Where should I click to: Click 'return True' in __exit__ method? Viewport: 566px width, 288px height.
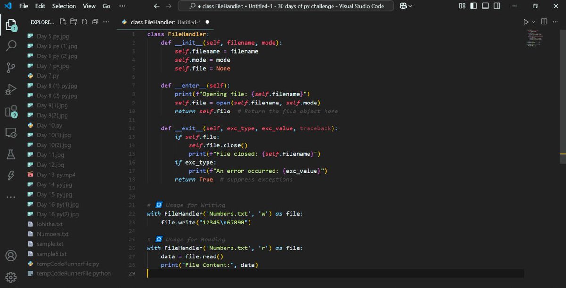click(194, 179)
